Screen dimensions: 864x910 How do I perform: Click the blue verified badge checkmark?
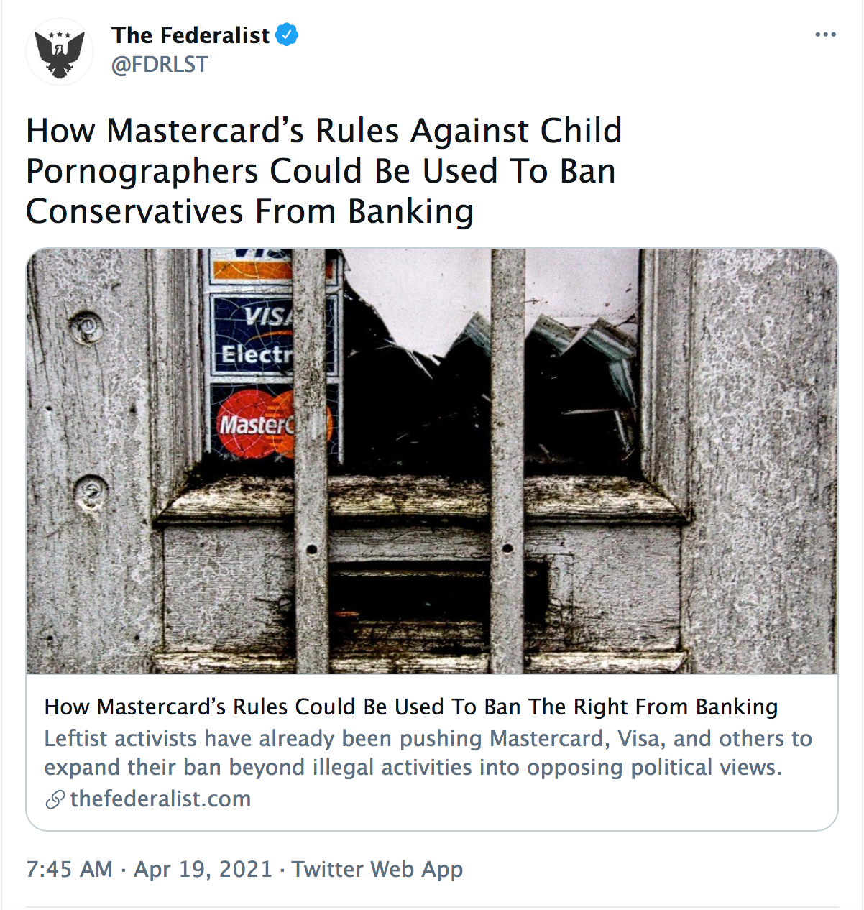(x=288, y=35)
